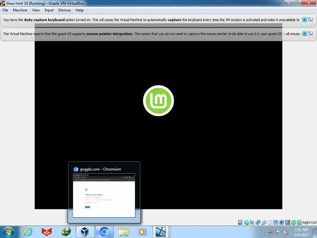Image resolution: width=317 pixels, height=238 pixels.
Task: Open the View menu
Action: 36,10
